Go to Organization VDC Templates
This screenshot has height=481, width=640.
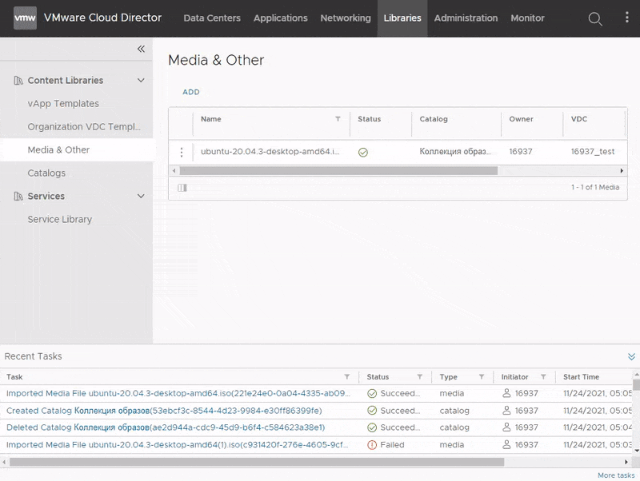click(x=84, y=127)
